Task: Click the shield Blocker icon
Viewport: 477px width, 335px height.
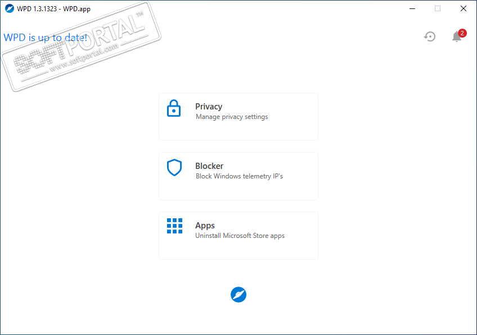Action: (174, 167)
